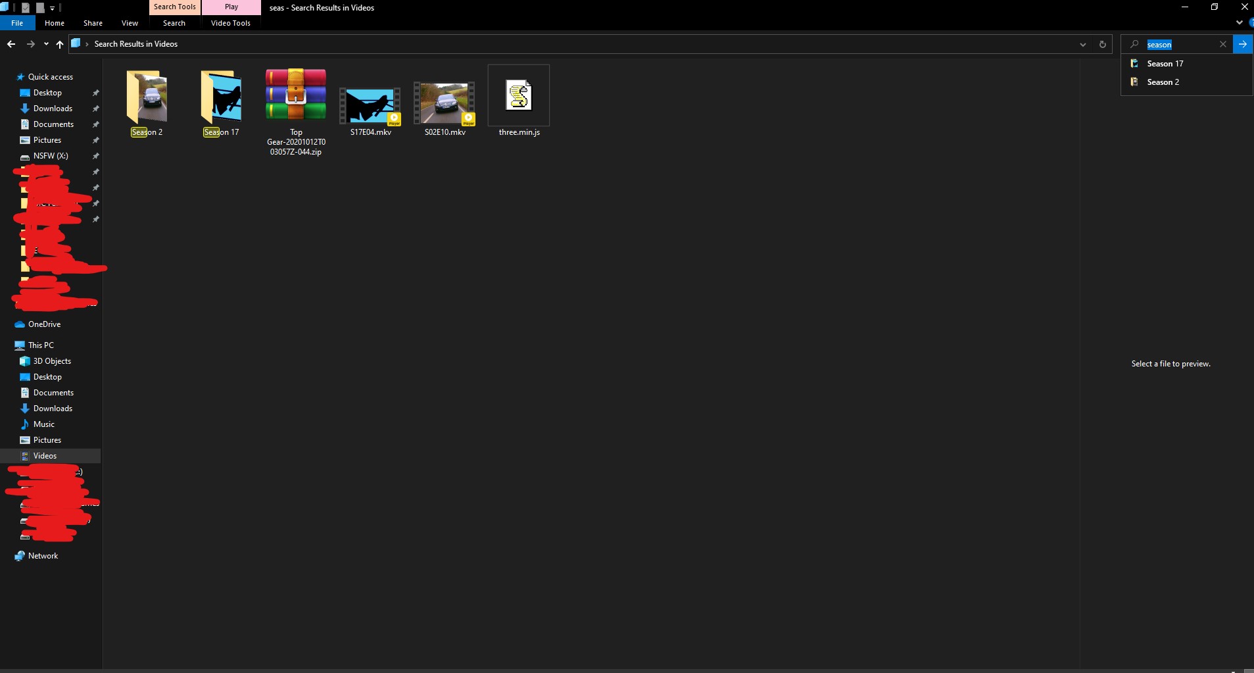Switch to the View ribbon tab
1254x673 pixels.
point(130,23)
